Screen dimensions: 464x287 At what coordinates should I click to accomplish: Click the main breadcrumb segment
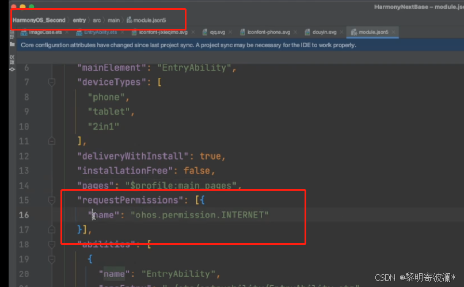click(113, 20)
